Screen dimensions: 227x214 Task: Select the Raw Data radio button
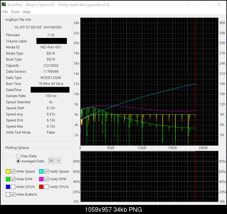point(18,156)
